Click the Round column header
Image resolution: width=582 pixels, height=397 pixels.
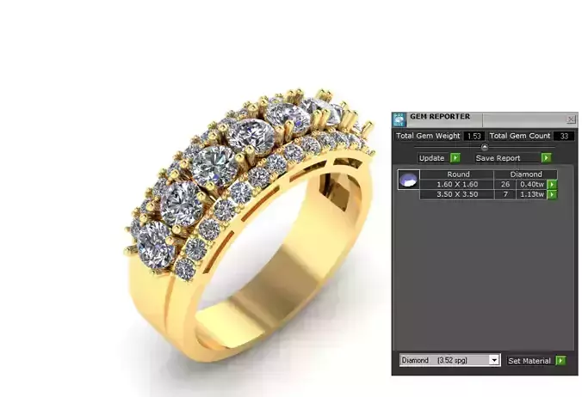coord(458,174)
